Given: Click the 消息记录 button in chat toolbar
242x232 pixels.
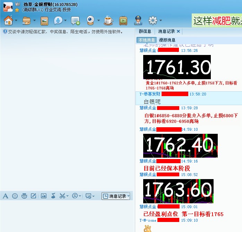Looking at the screenshot, I should pos(116,196).
